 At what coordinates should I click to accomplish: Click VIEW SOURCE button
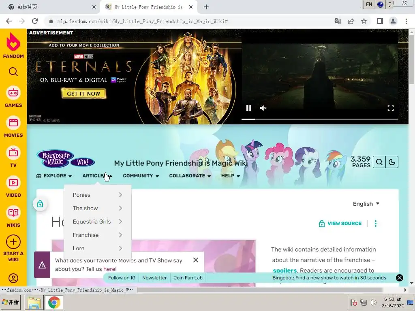pyautogui.click(x=340, y=224)
